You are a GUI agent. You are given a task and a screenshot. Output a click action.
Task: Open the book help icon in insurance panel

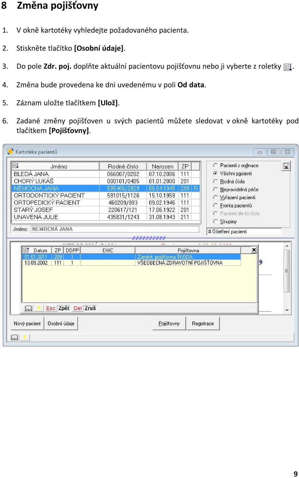[28, 308]
